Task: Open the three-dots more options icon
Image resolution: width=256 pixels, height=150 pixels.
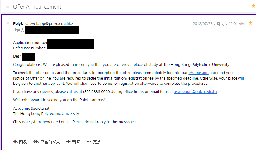Action: point(89,141)
